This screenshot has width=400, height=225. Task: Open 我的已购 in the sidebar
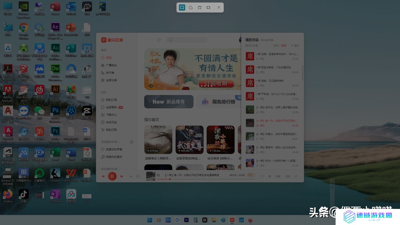[x=109, y=130]
